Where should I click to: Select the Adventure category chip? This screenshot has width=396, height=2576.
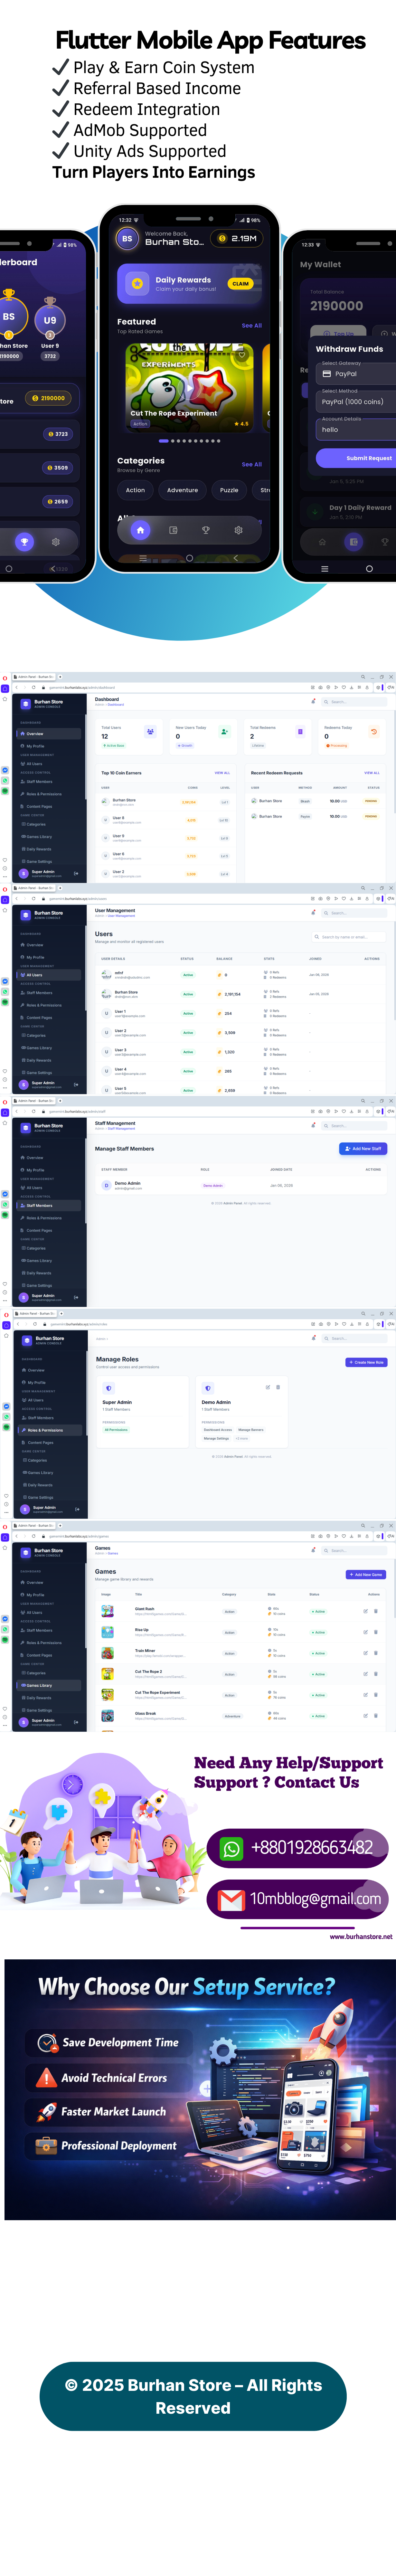(x=182, y=490)
